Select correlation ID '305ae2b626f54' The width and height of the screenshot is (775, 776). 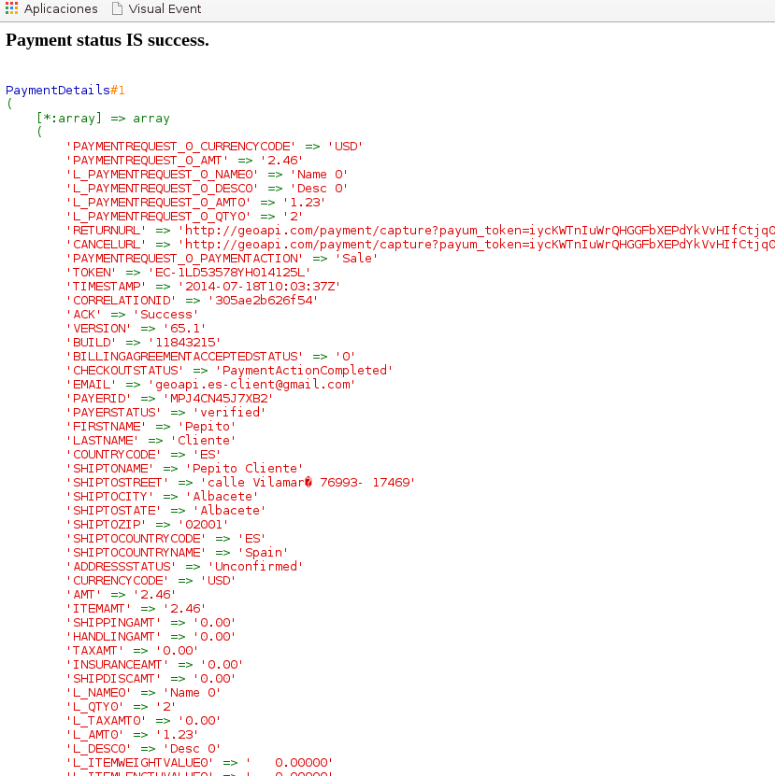pos(263,301)
